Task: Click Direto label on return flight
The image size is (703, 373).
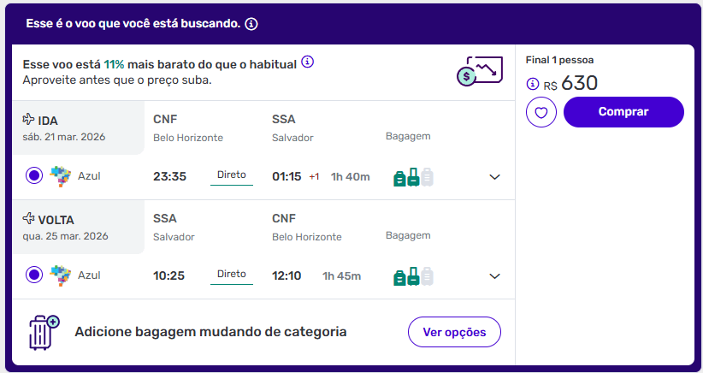Action: click(x=232, y=274)
